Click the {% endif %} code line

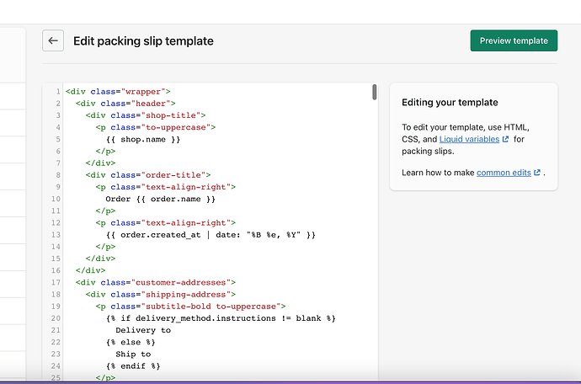(x=133, y=366)
